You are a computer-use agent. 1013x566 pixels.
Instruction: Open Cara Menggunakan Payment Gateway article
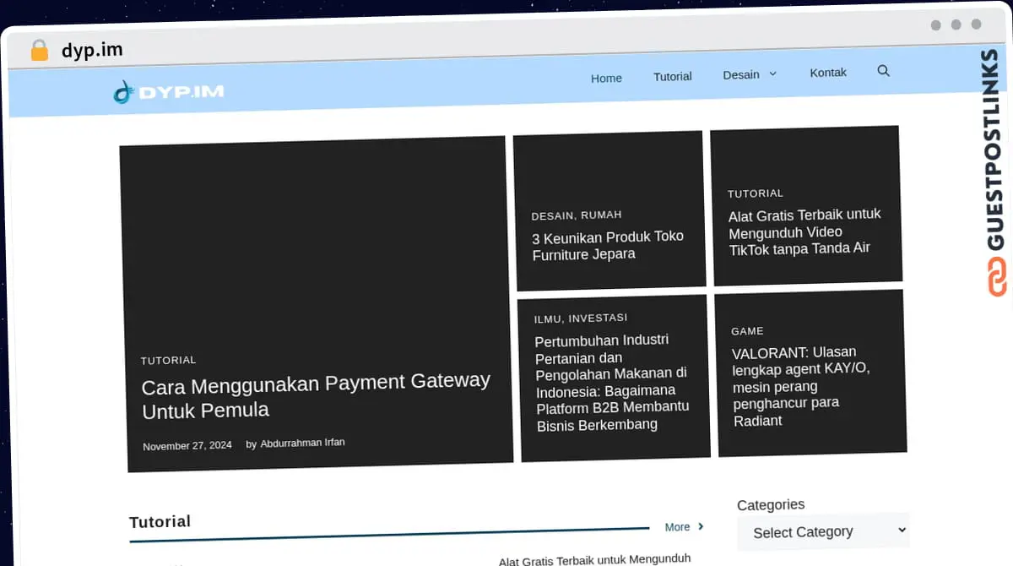click(x=316, y=396)
